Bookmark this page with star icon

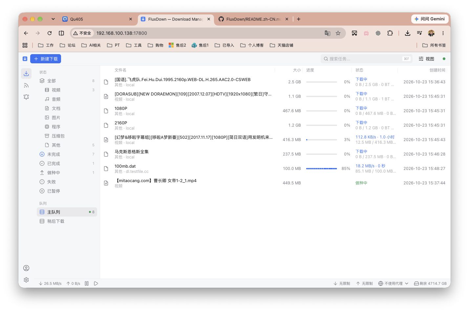pos(338,33)
